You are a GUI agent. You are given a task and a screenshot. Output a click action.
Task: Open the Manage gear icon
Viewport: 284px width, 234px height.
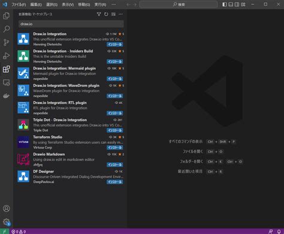7,221
